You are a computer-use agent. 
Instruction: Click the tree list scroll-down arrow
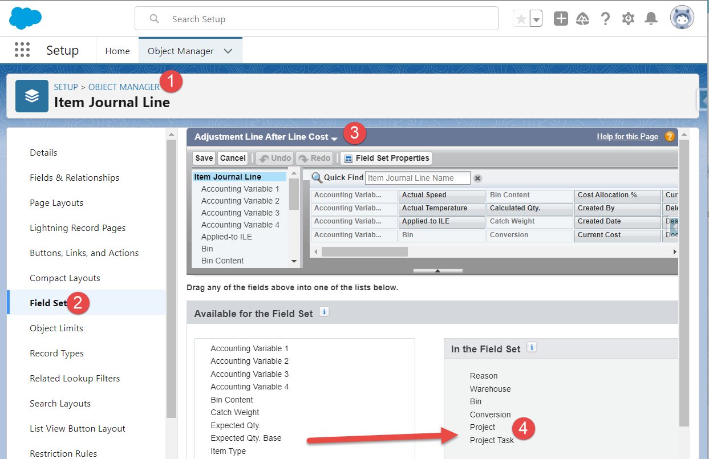(294, 261)
